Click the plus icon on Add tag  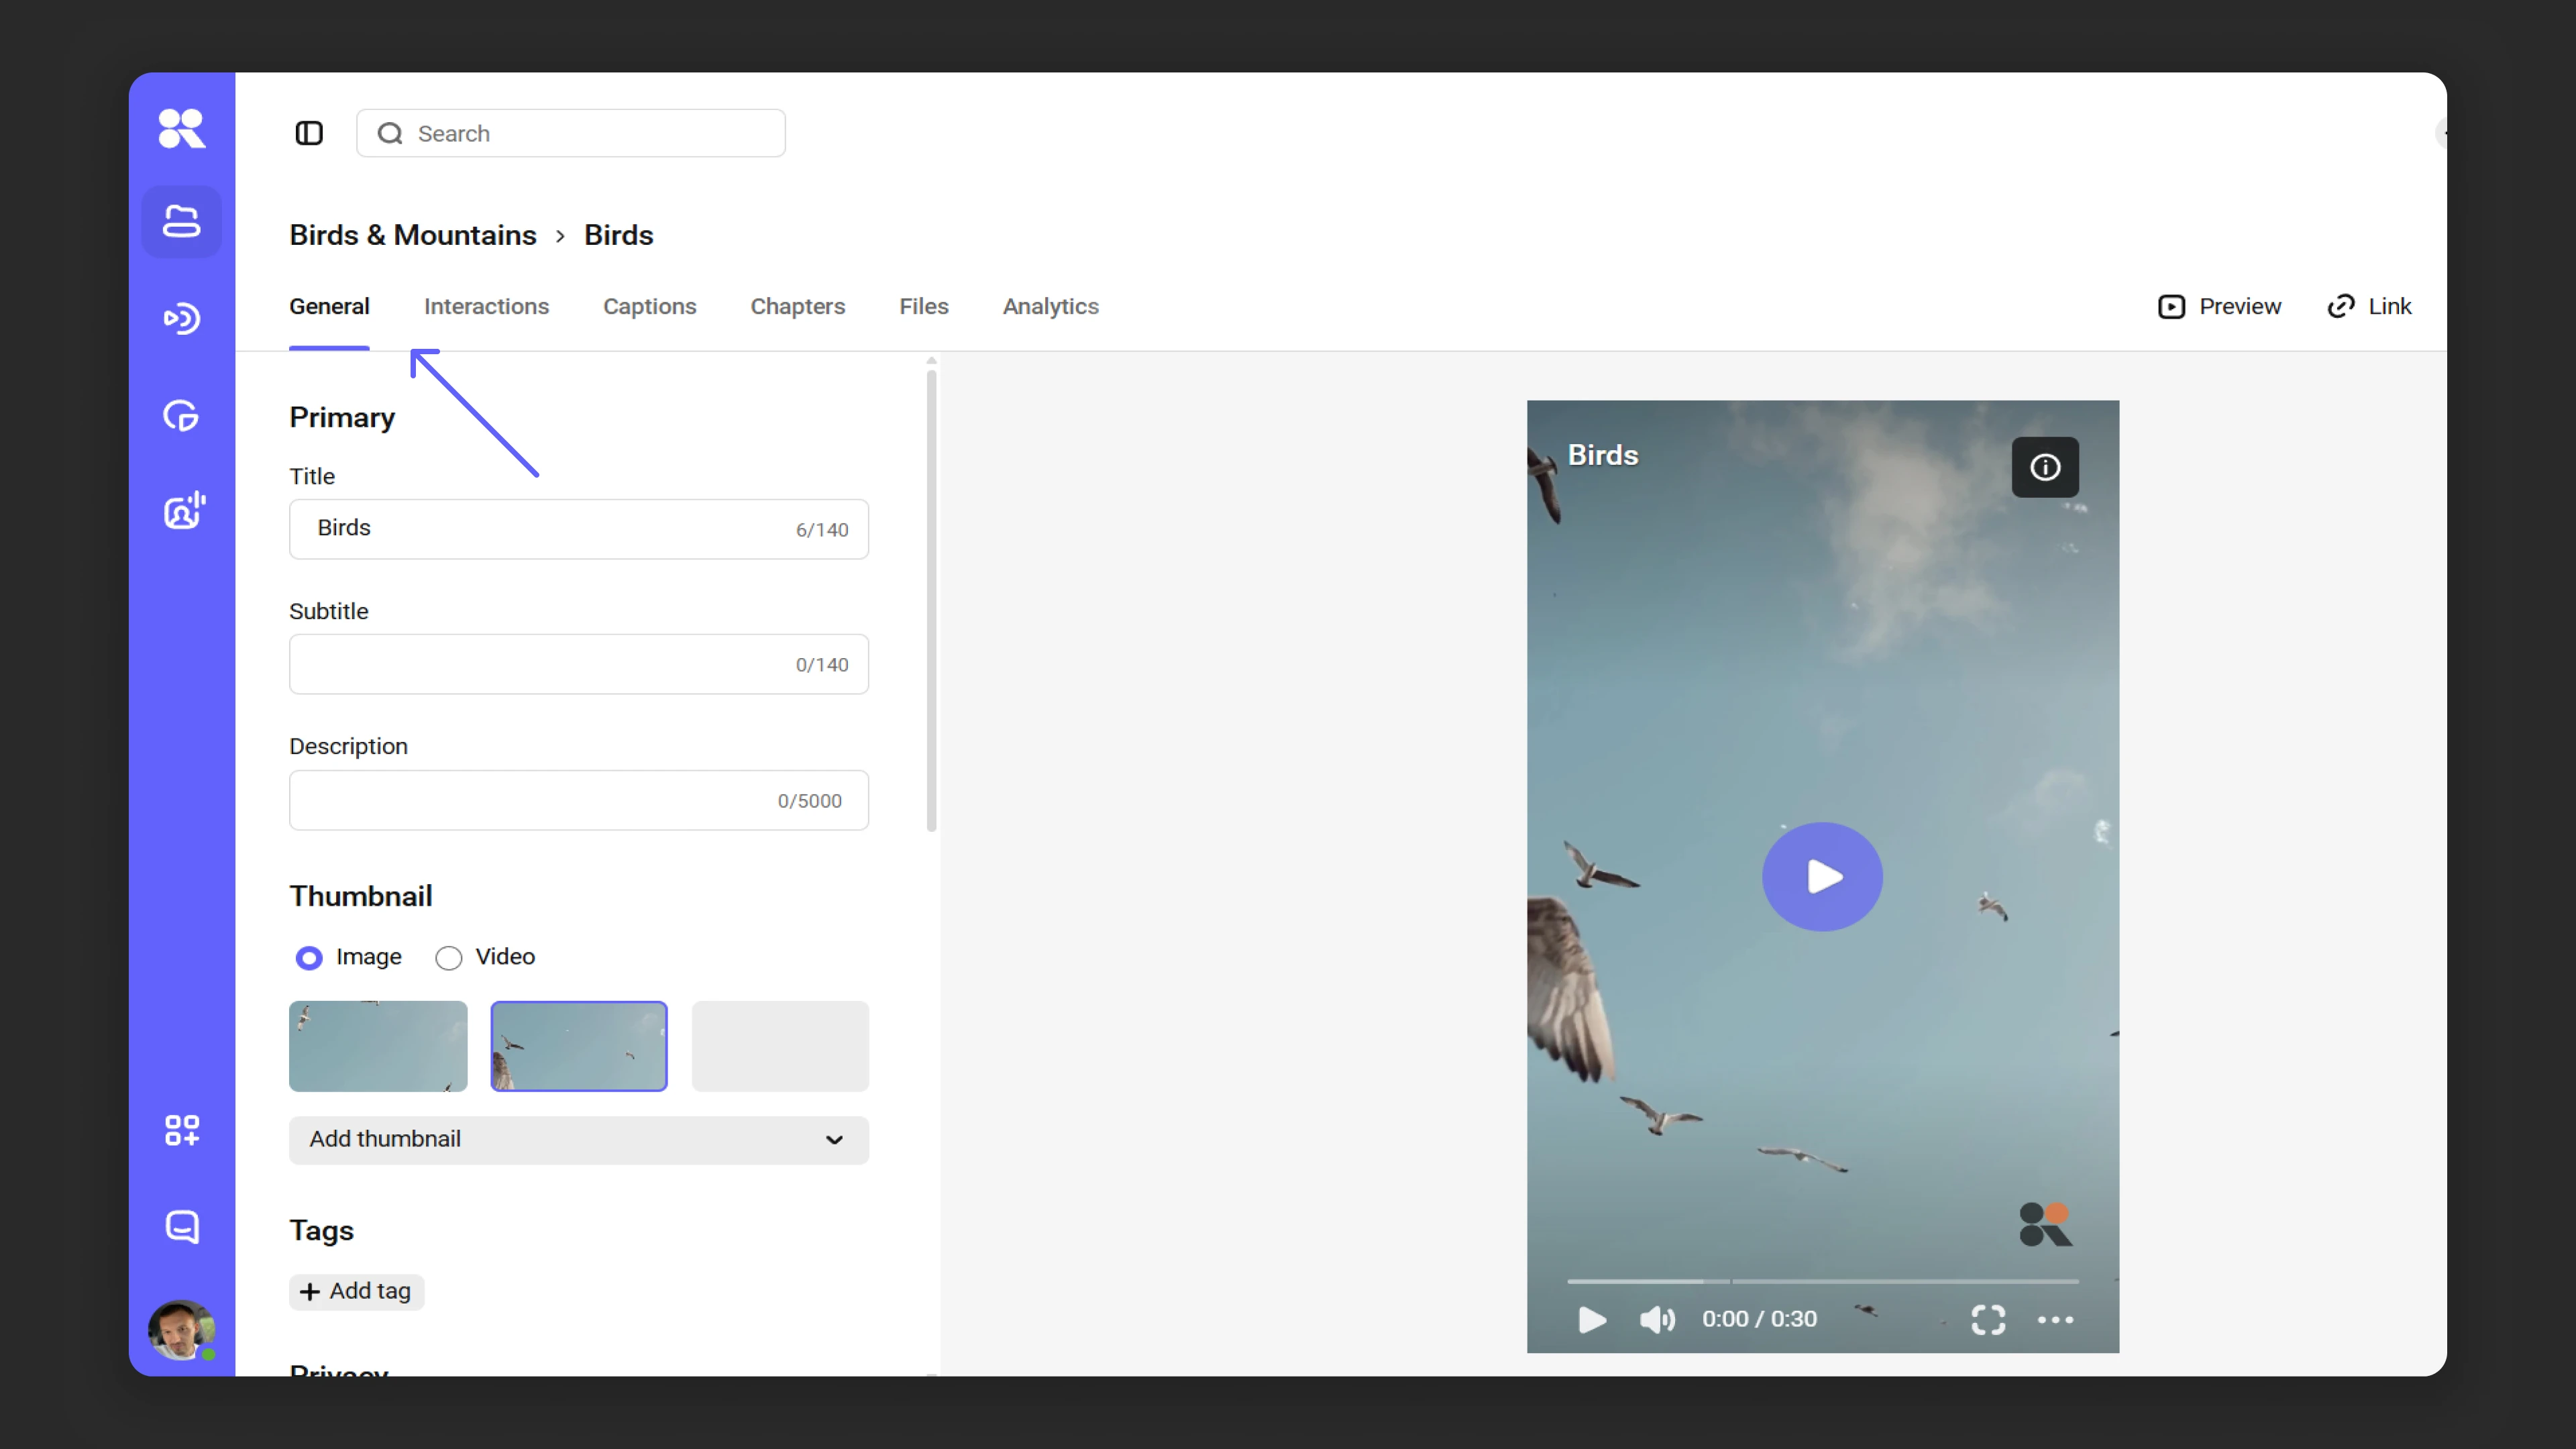click(x=310, y=1292)
